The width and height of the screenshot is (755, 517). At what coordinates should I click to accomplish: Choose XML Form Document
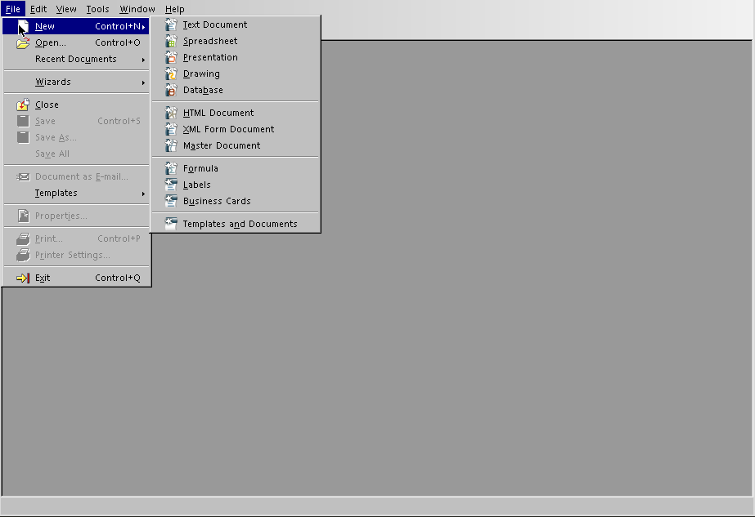pyautogui.click(x=236, y=129)
